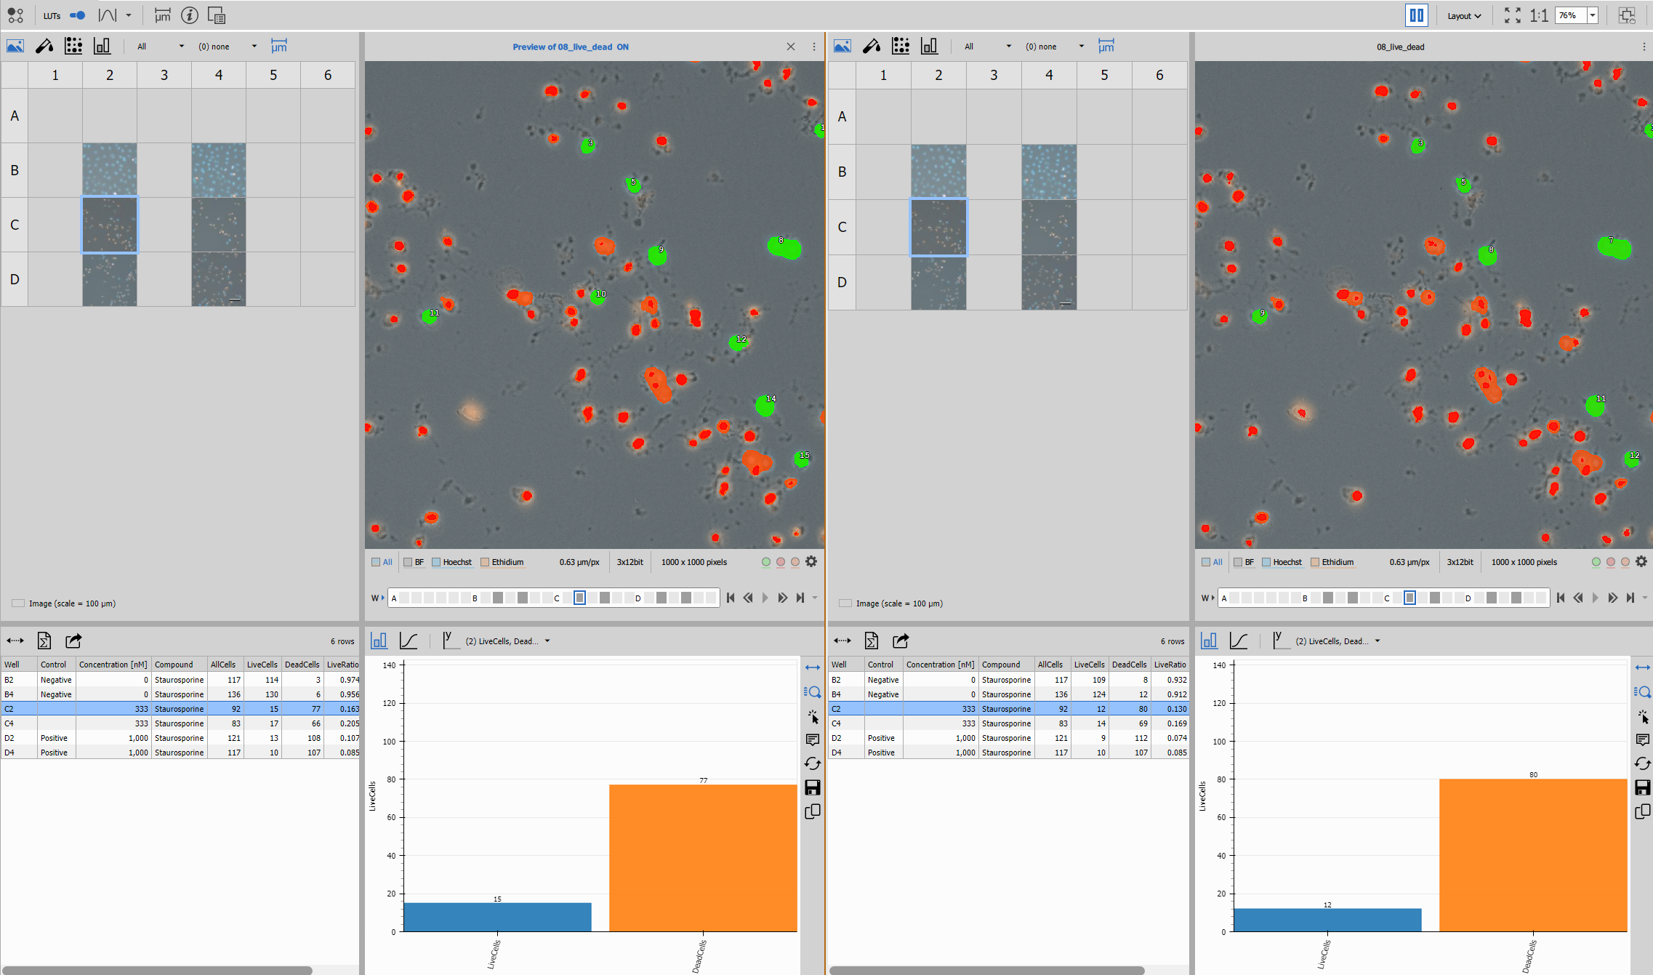Open the histogram curve tool

point(107,15)
